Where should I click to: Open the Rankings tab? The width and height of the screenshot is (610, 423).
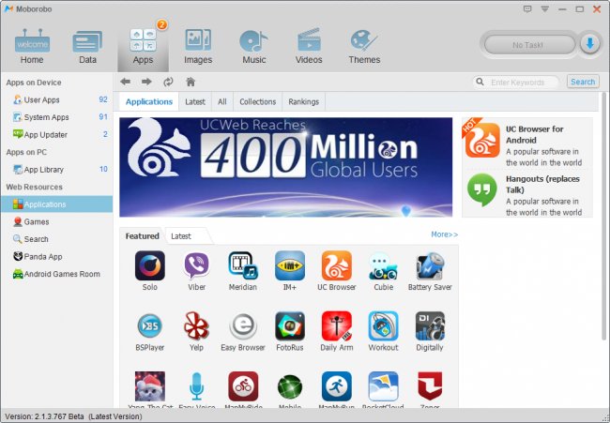303,101
